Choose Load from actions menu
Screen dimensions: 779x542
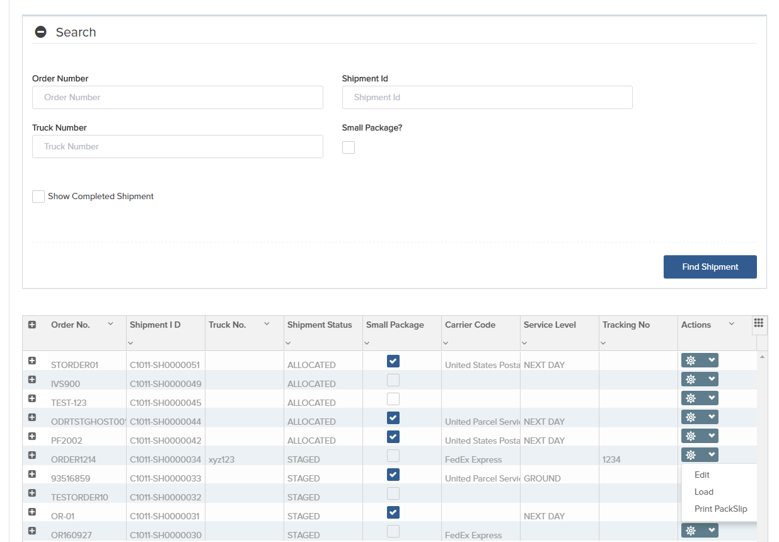704,492
